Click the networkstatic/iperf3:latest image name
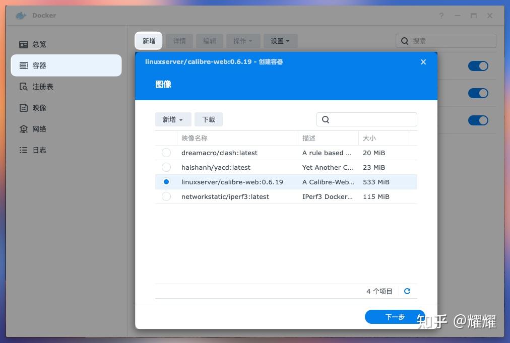 (x=225, y=197)
